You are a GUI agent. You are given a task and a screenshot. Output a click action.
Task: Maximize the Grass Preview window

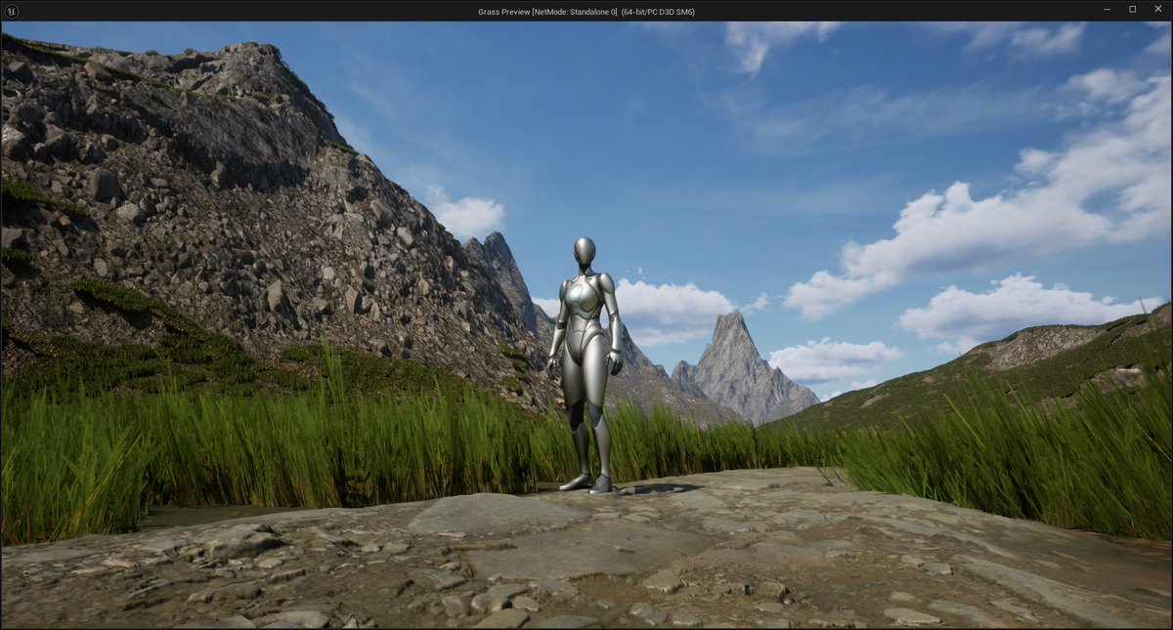[x=1132, y=10]
